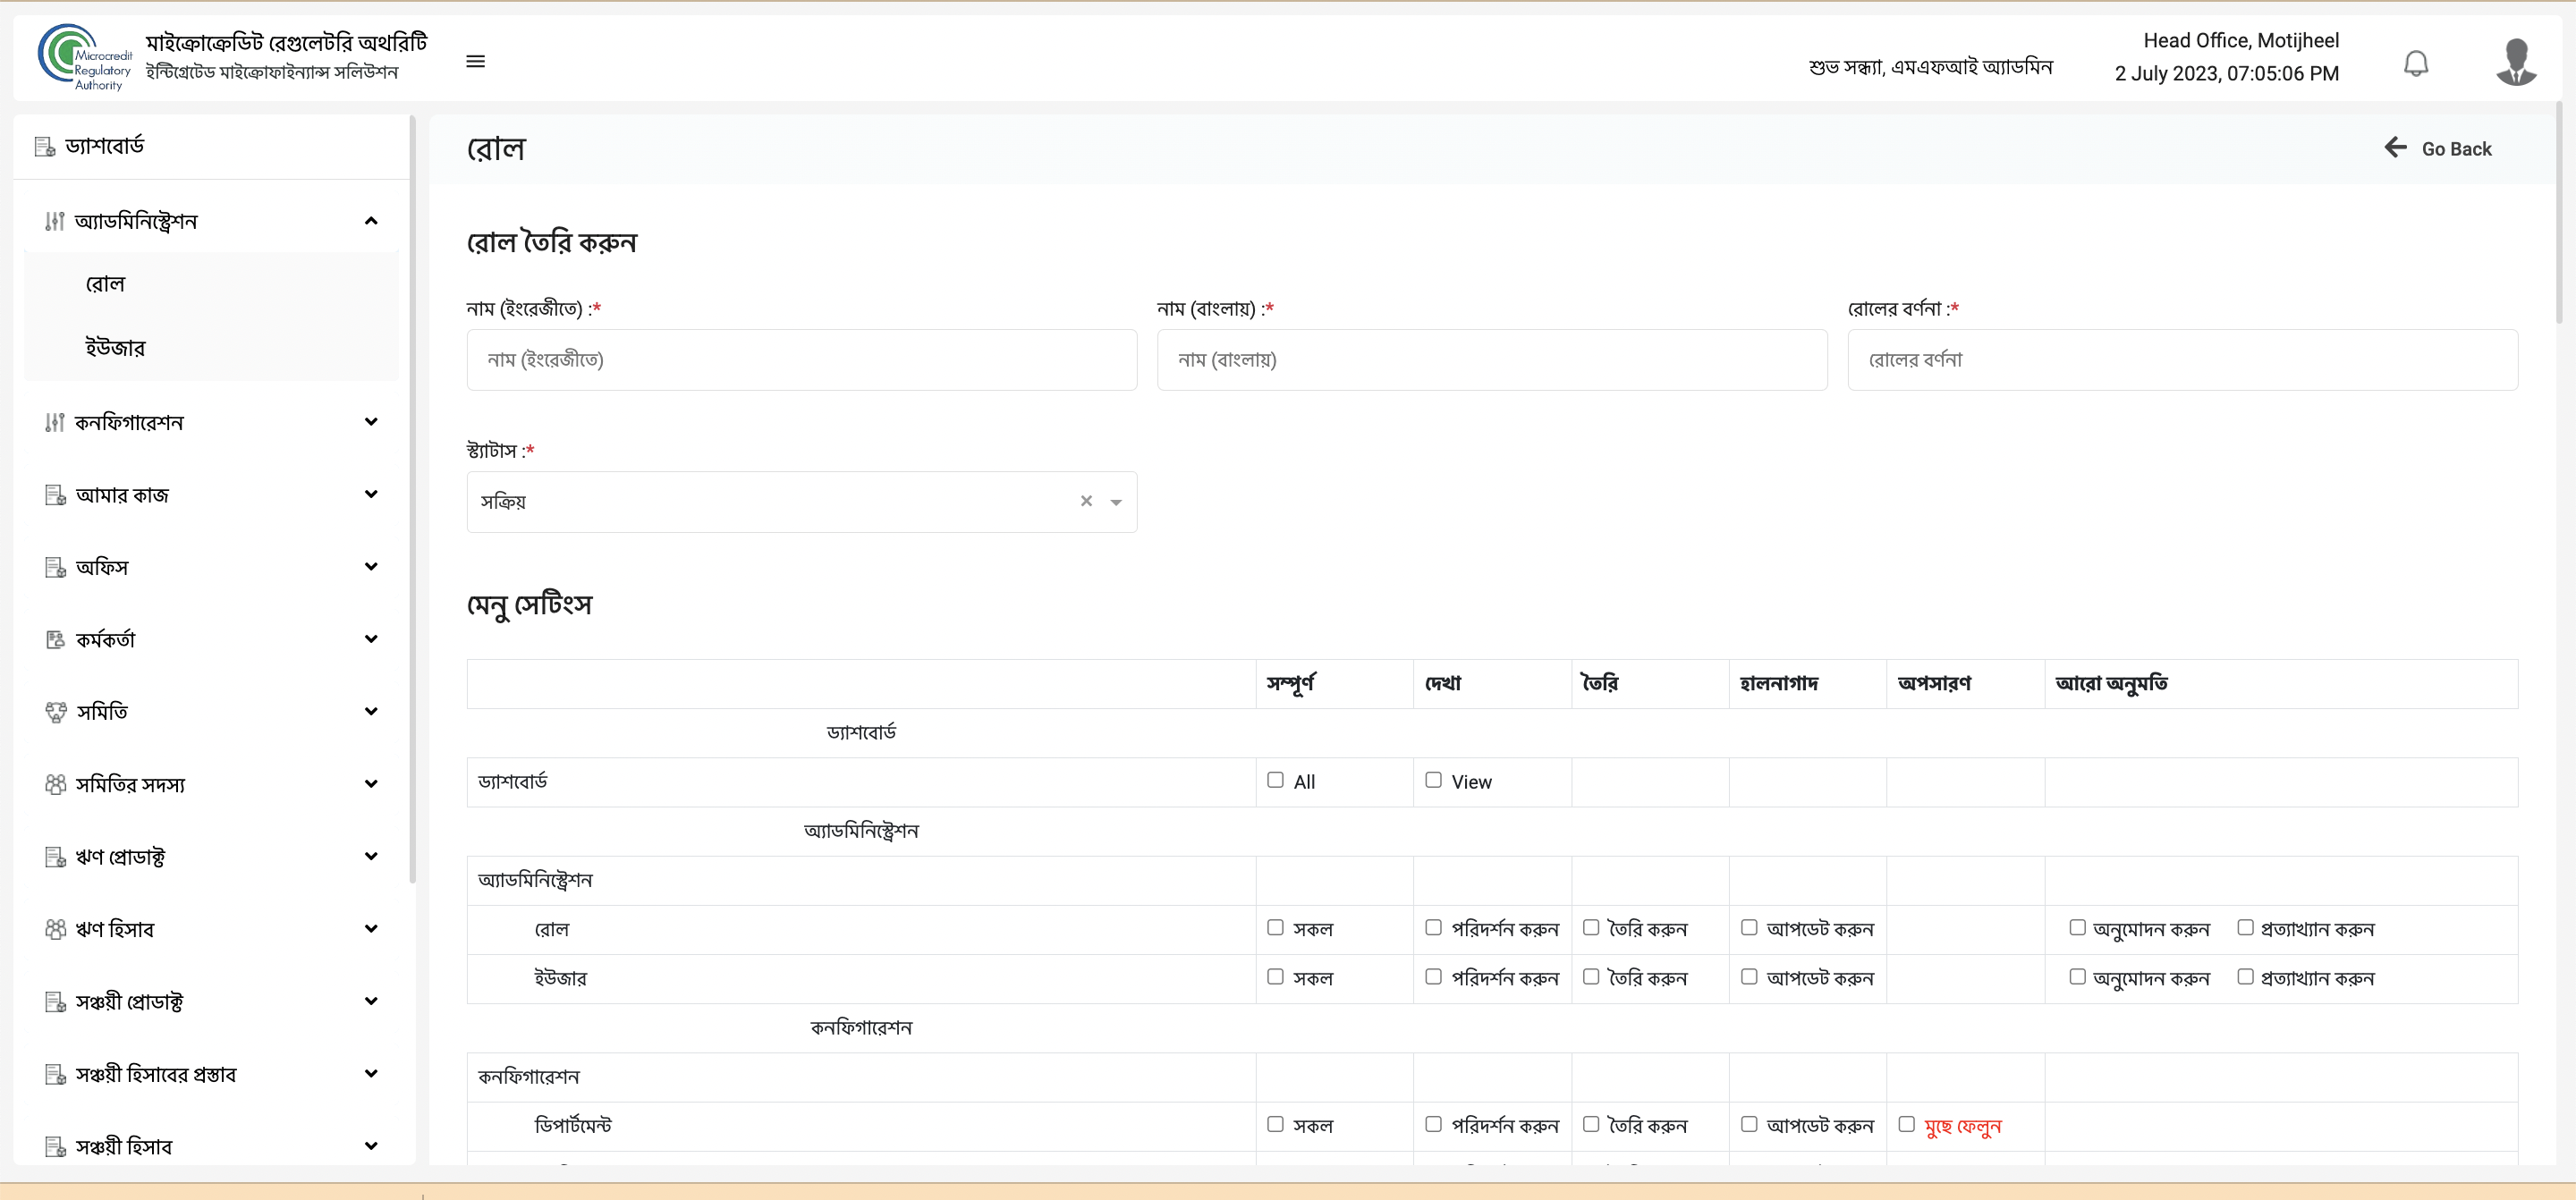The width and height of the screenshot is (2576, 1200).
Task: Open the সঞ্চয়ী হিসাব sidebar menu
Action: (211, 1146)
